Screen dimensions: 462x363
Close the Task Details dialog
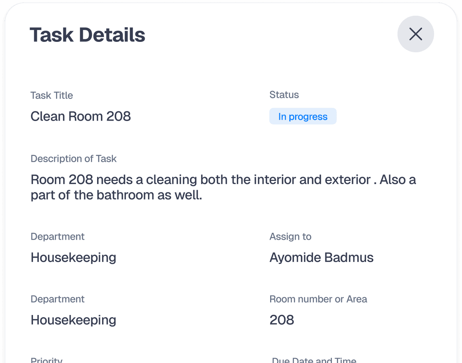pyautogui.click(x=416, y=34)
